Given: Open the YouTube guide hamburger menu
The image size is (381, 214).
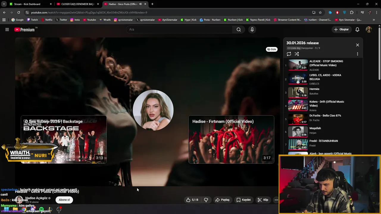Looking at the screenshot, I should pyautogui.click(x=7, y=29).
